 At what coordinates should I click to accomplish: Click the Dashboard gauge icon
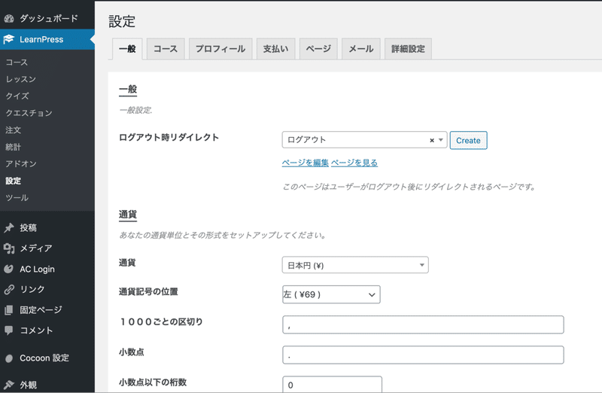(9, 18)
